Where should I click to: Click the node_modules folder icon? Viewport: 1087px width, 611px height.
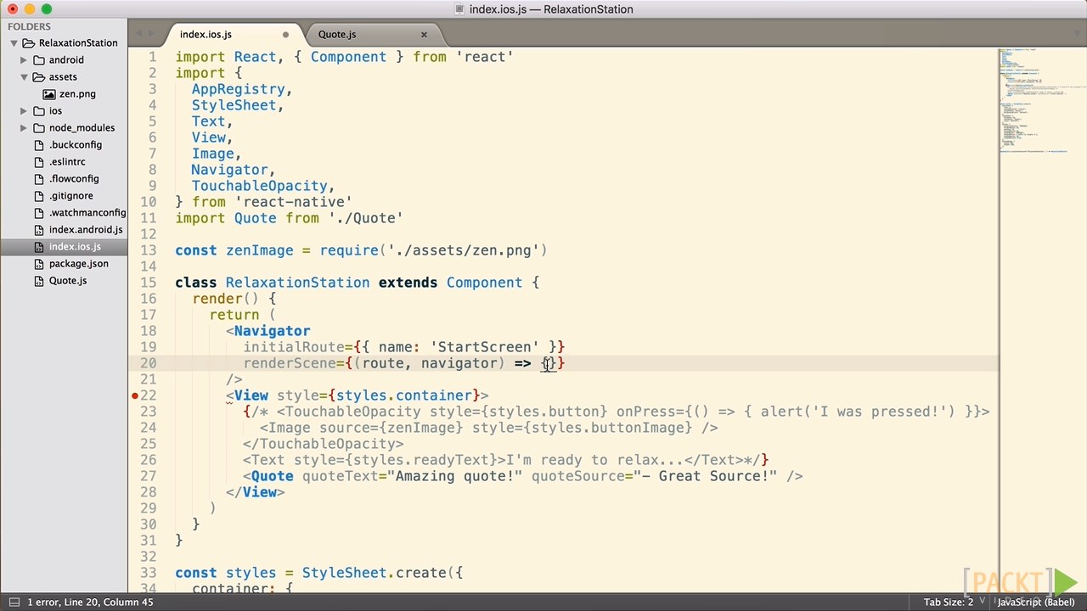39,128
